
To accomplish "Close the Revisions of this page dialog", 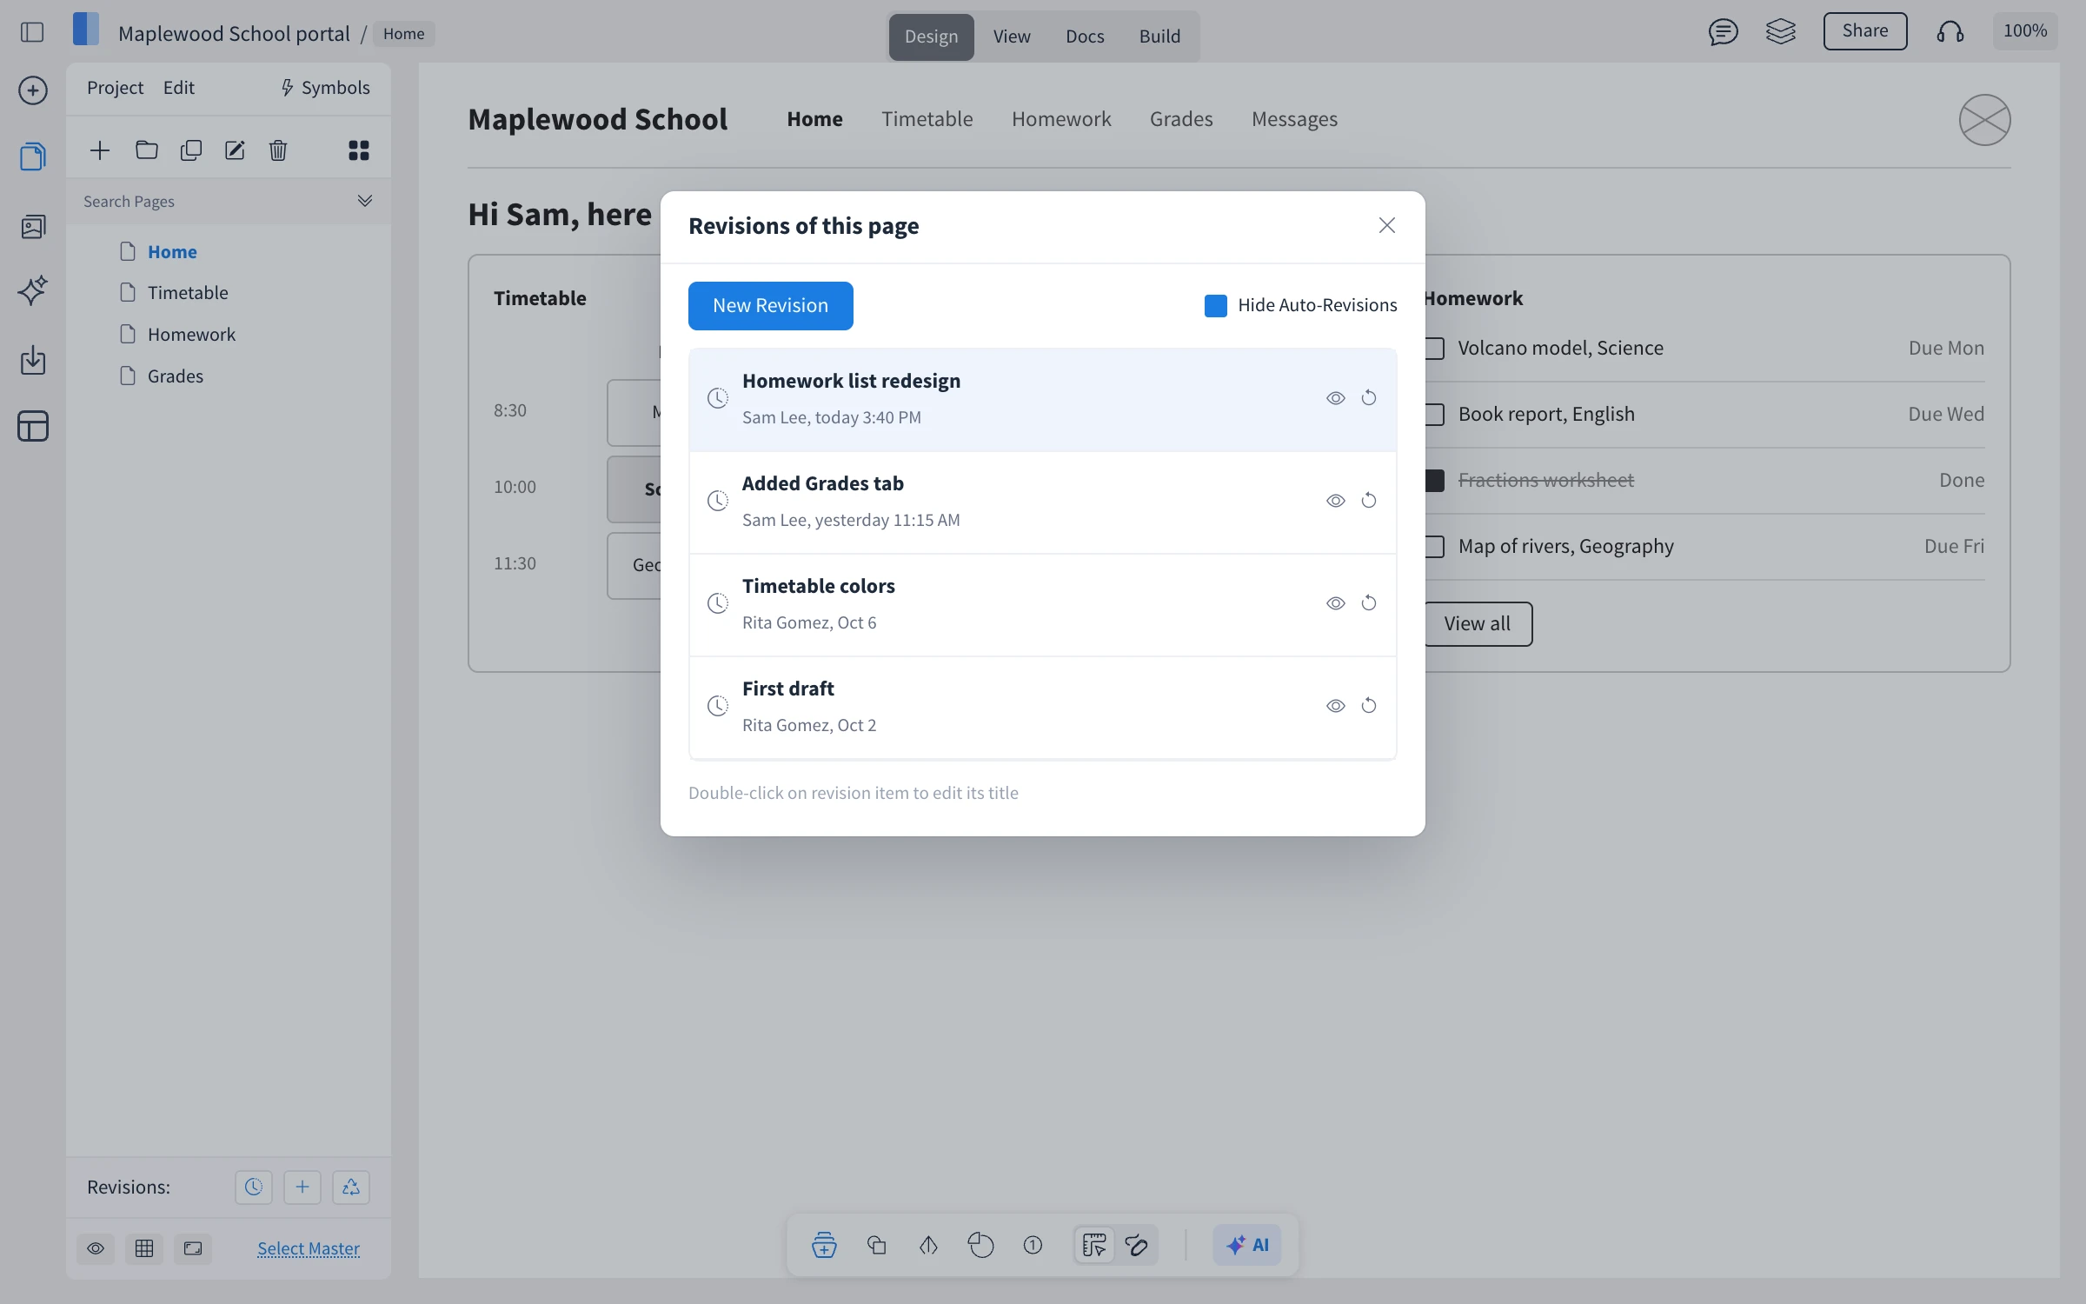I will [1387, 226].
